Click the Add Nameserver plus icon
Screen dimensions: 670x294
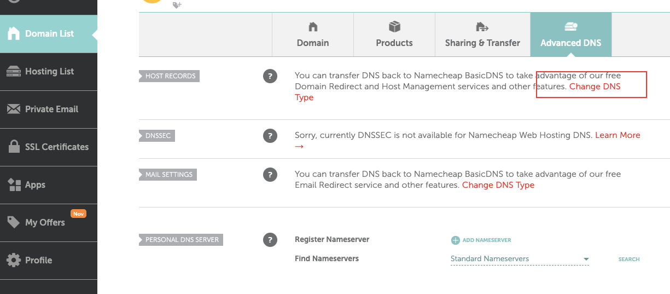click(x=456, y=240)
